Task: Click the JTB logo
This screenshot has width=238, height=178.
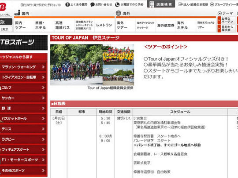Action: pos(3,7)
